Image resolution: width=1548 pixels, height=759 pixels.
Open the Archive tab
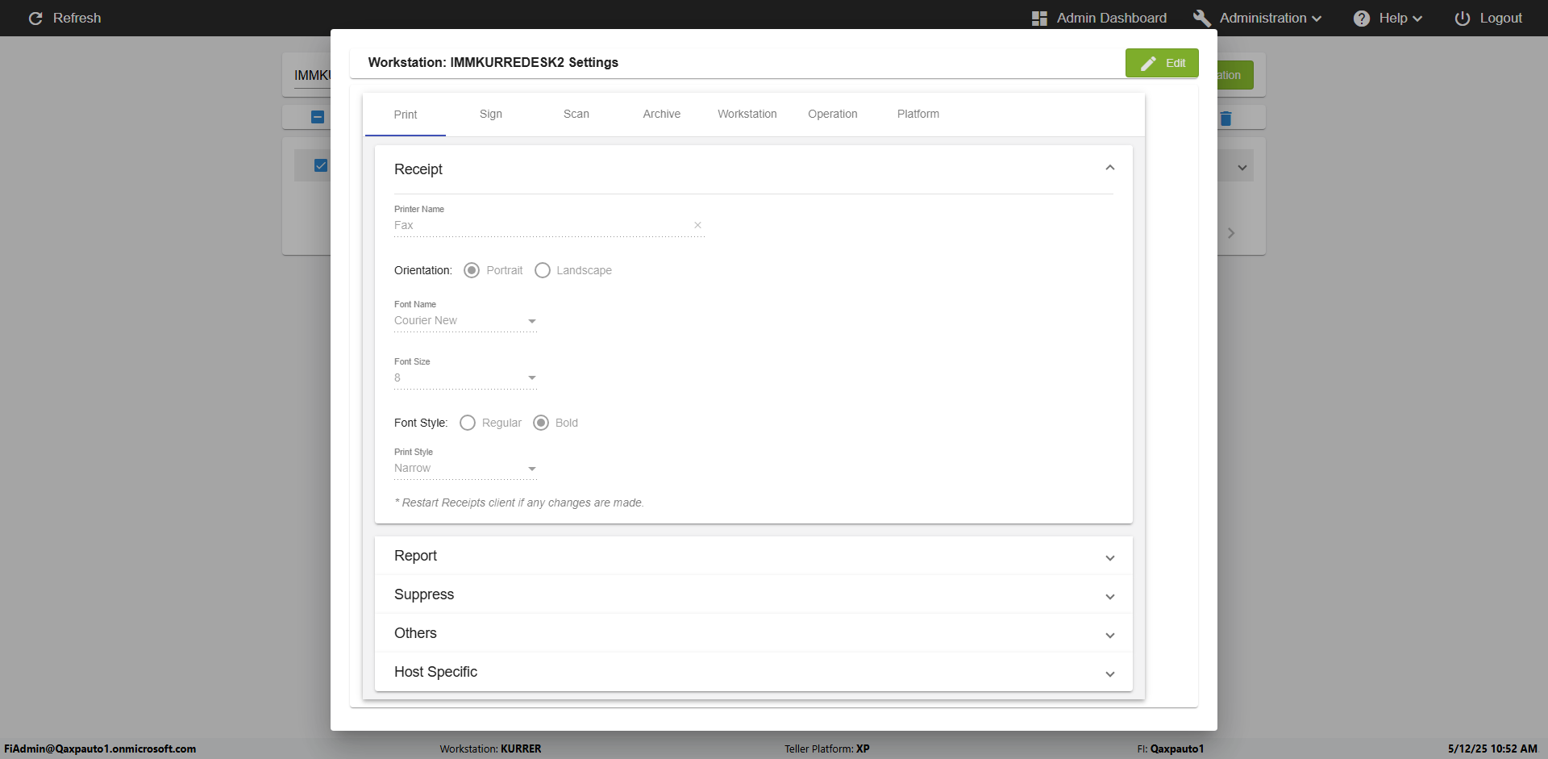point(662,115)
